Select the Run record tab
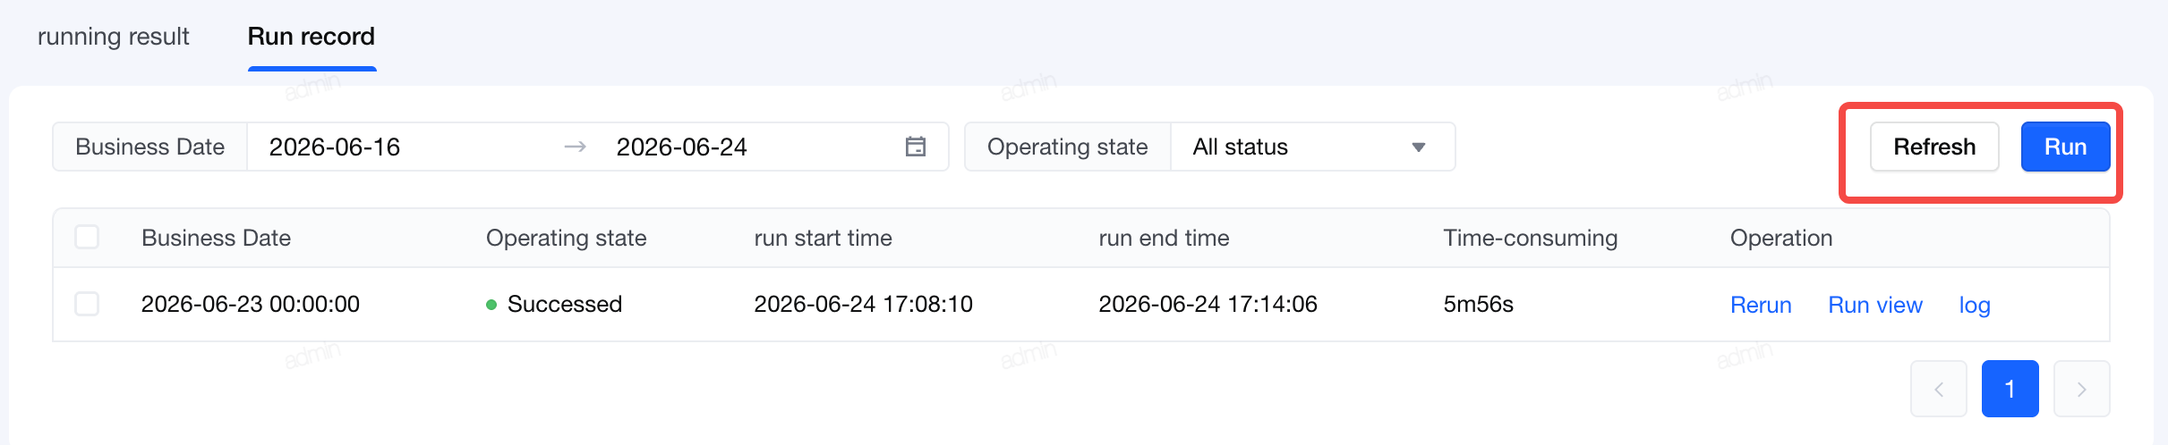2168x445 pixels. click(312, 37)
